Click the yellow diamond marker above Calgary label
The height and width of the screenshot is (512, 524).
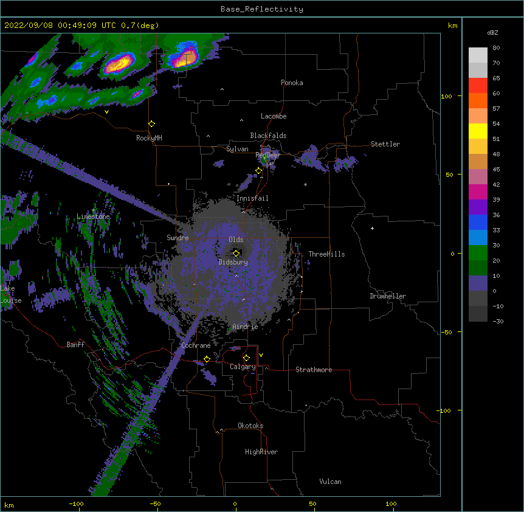point(246,358)
